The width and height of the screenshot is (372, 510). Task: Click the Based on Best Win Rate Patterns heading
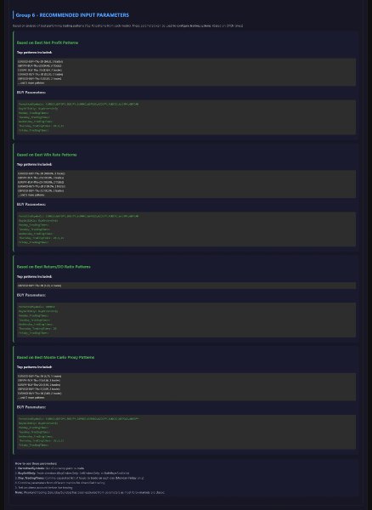point(47,155)
